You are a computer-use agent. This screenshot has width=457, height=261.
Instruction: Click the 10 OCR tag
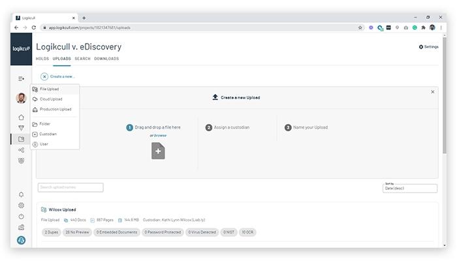(x=247, y=232)
